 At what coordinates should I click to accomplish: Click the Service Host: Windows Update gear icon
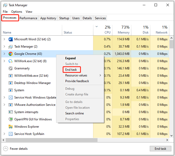click(x=11, y=97)
